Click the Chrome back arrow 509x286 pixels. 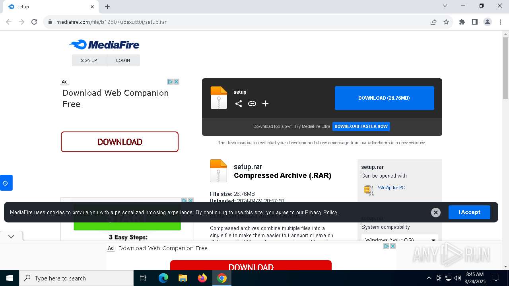click(x=9, y=22)
